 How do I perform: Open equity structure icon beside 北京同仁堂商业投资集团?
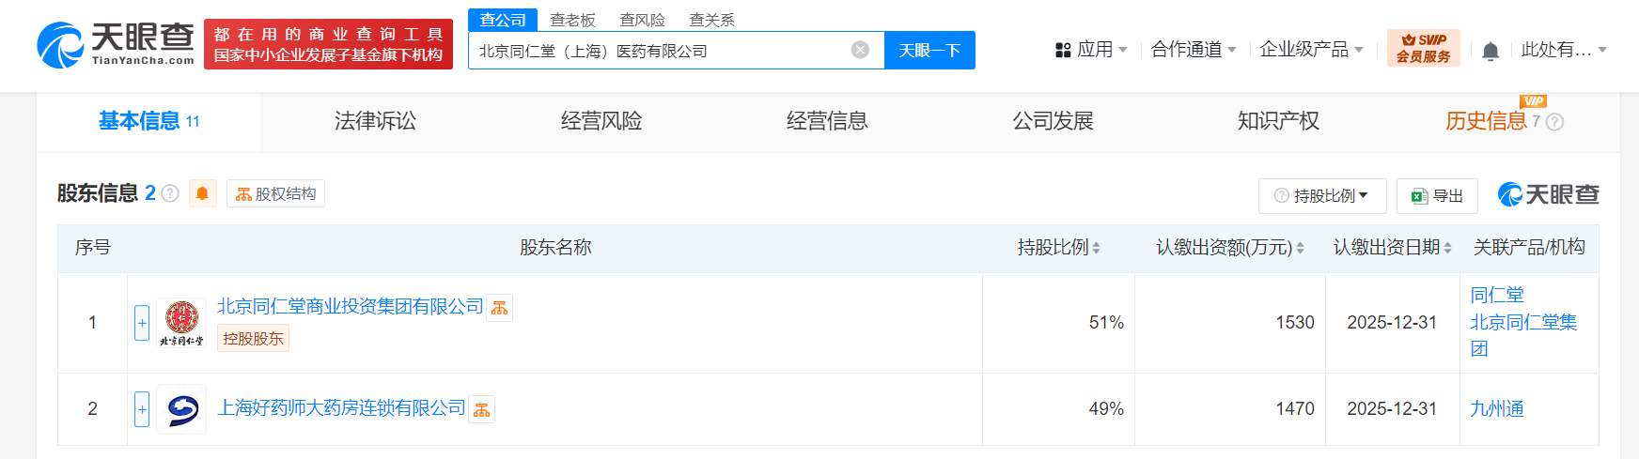(499, 308)
